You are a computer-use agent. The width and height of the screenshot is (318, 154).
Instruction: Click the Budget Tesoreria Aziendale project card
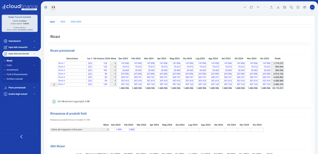click(x=20, y=23)
